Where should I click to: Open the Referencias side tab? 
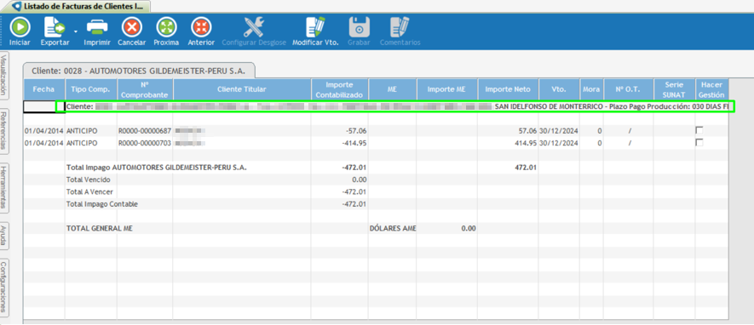[4, 132]
